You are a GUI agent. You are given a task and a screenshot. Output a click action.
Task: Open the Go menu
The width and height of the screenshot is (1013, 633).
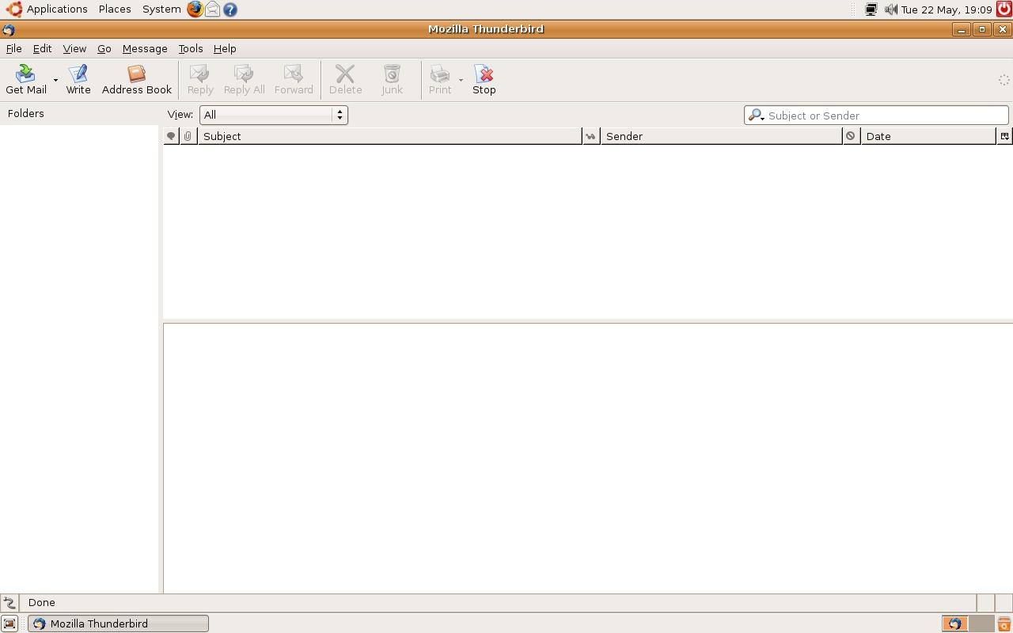coord(104,48)
